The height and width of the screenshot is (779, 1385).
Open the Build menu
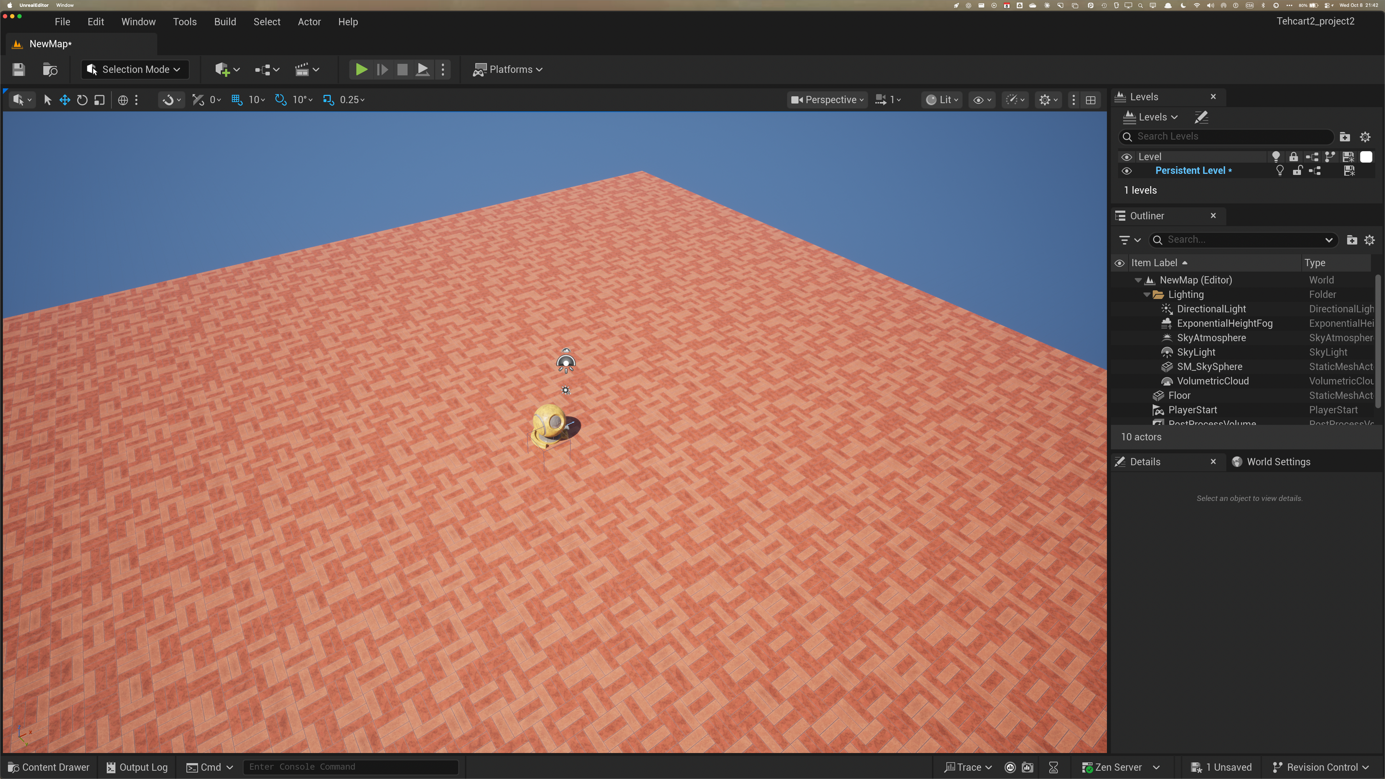(x=225, y=22)
